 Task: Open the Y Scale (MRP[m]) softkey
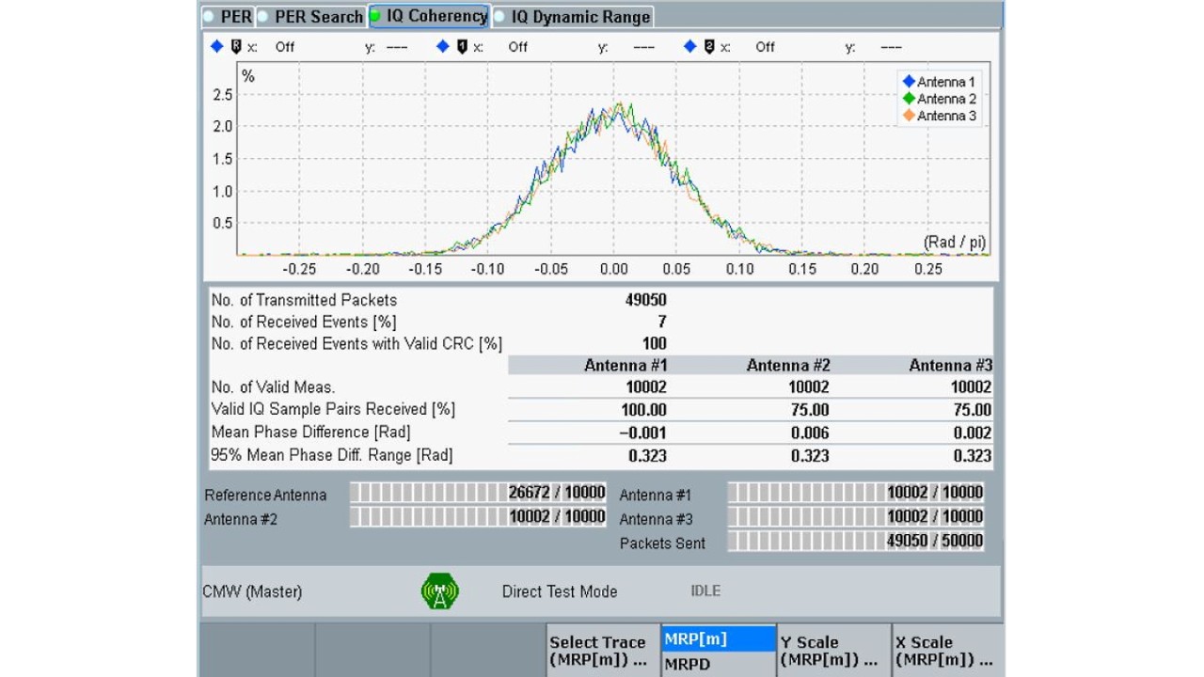(832, 651)
